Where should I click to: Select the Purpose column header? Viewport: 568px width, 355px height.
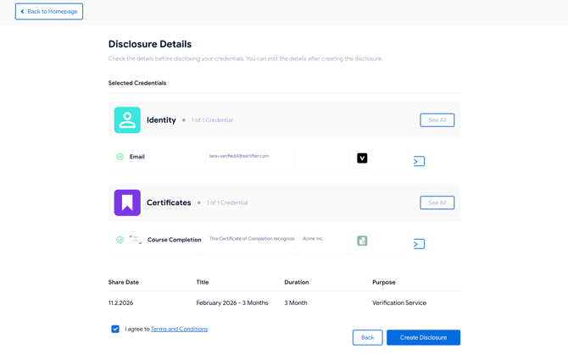(383, 282)
